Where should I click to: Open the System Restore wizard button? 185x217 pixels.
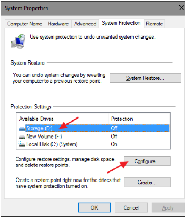146,78
